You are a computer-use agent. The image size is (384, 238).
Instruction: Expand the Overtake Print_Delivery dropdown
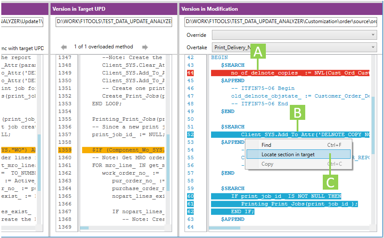point(294,48)
